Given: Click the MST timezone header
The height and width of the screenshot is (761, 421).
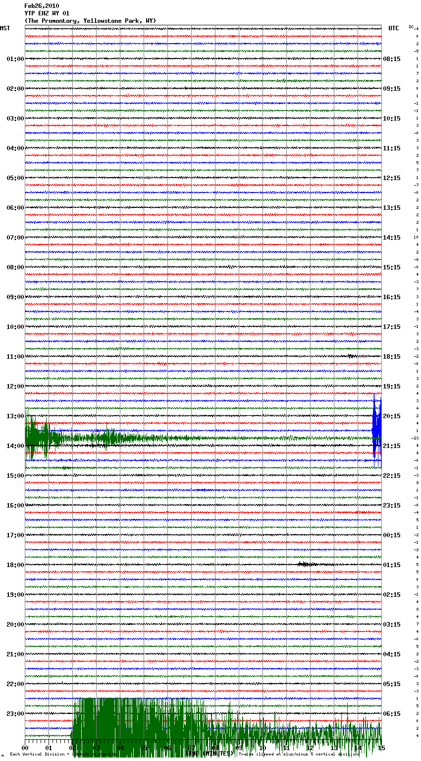Looking at the screenshot, I should (5, 28).
